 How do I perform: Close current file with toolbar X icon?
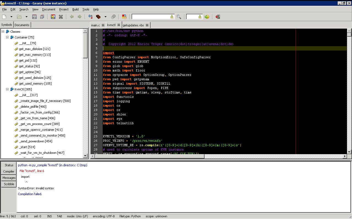[61, 17]
